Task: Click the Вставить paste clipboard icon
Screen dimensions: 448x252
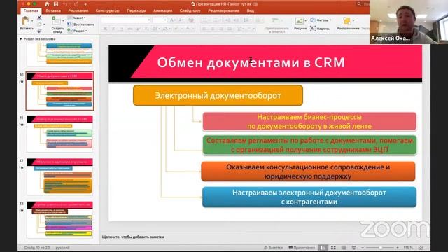Action: 26,20
